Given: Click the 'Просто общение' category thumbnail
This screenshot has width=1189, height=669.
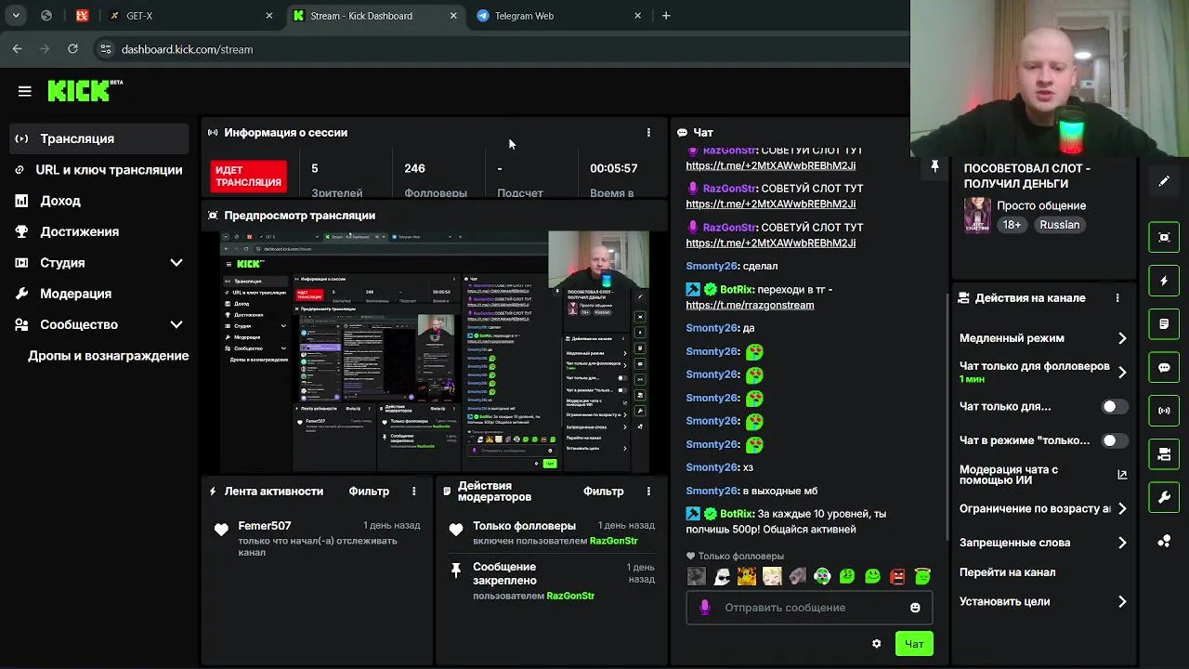Looking at the screenshot, I should coord(977,215).
